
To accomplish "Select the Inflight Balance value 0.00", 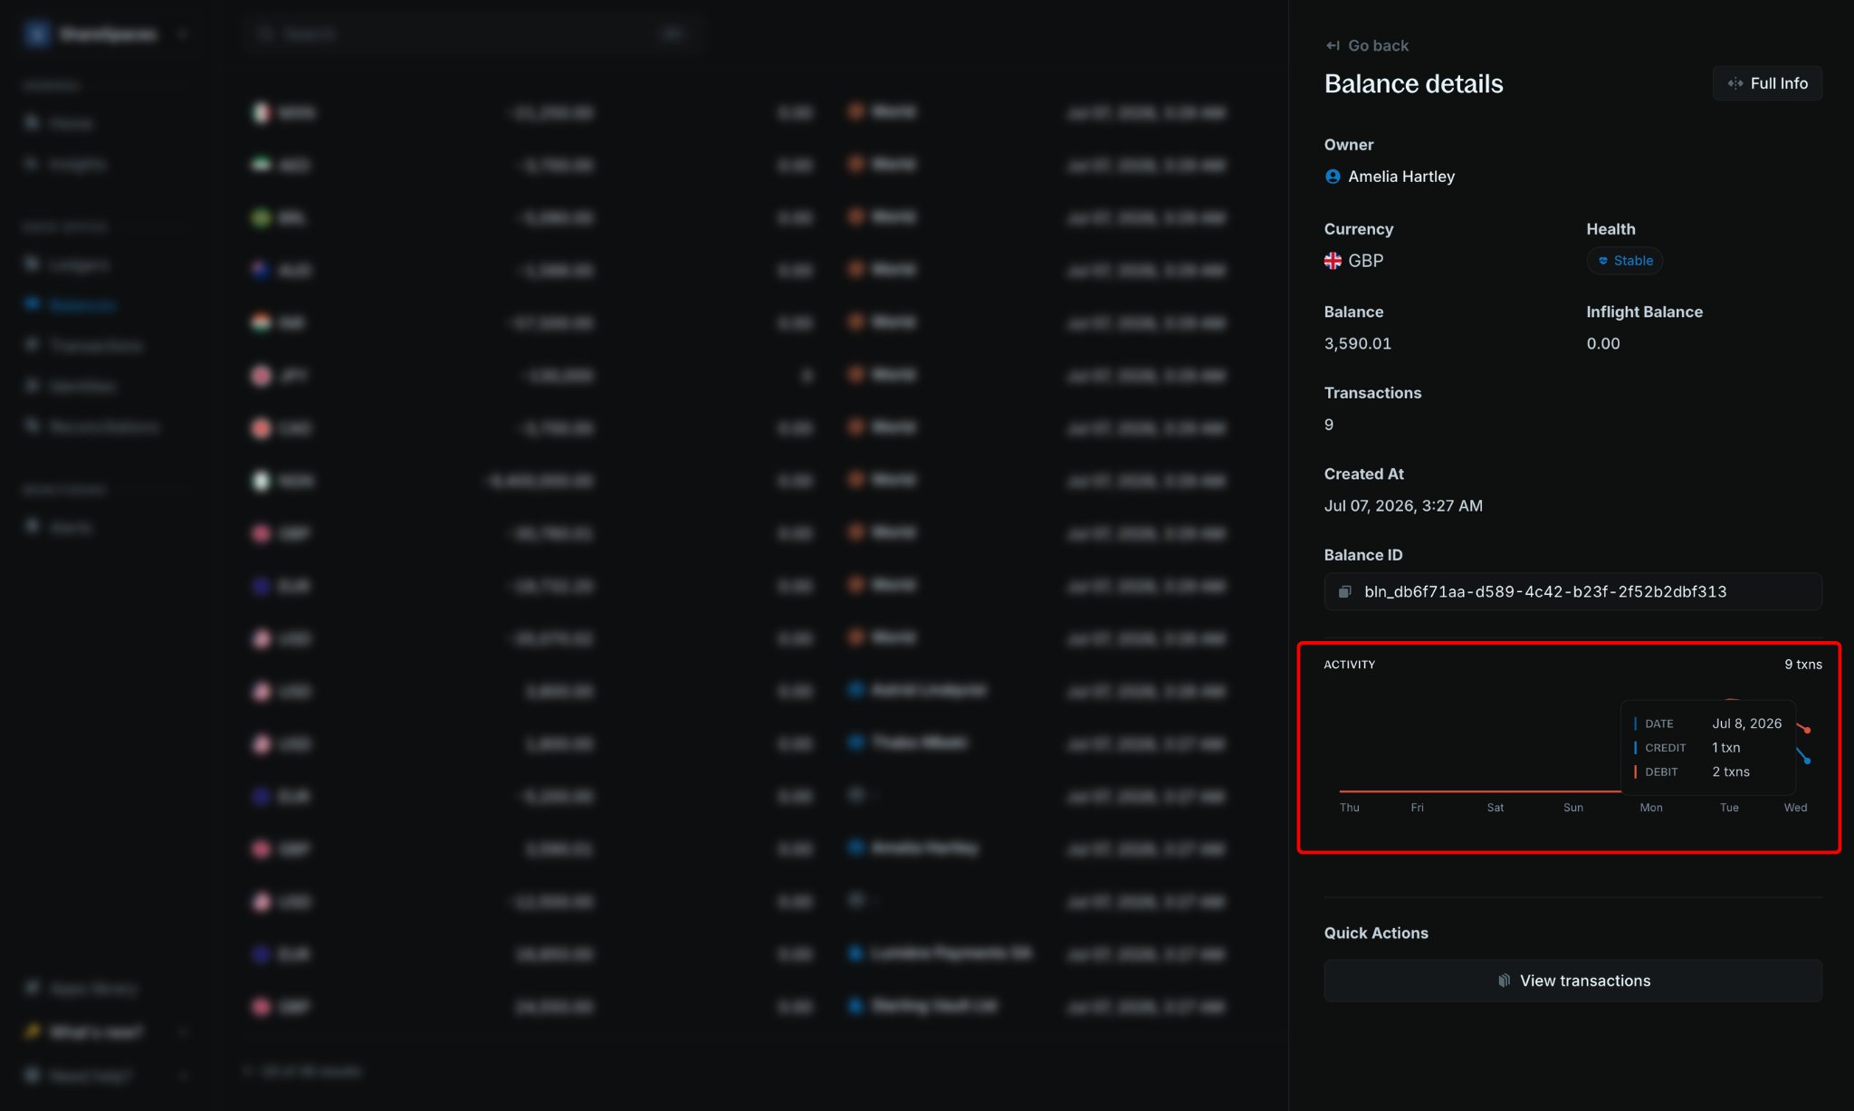I will coord(1602,343).
